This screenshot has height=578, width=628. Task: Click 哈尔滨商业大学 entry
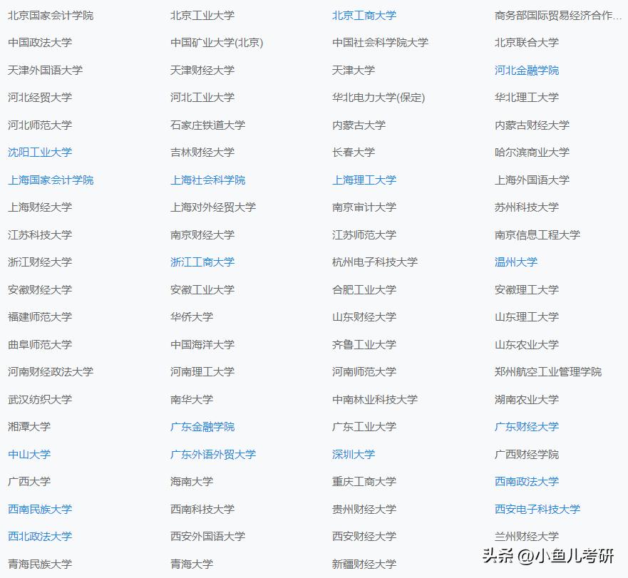[x=532, y=153]
